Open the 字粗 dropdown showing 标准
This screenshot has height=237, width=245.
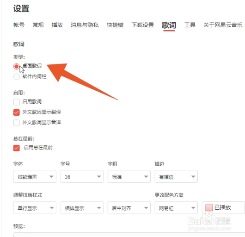pos(129,176)
